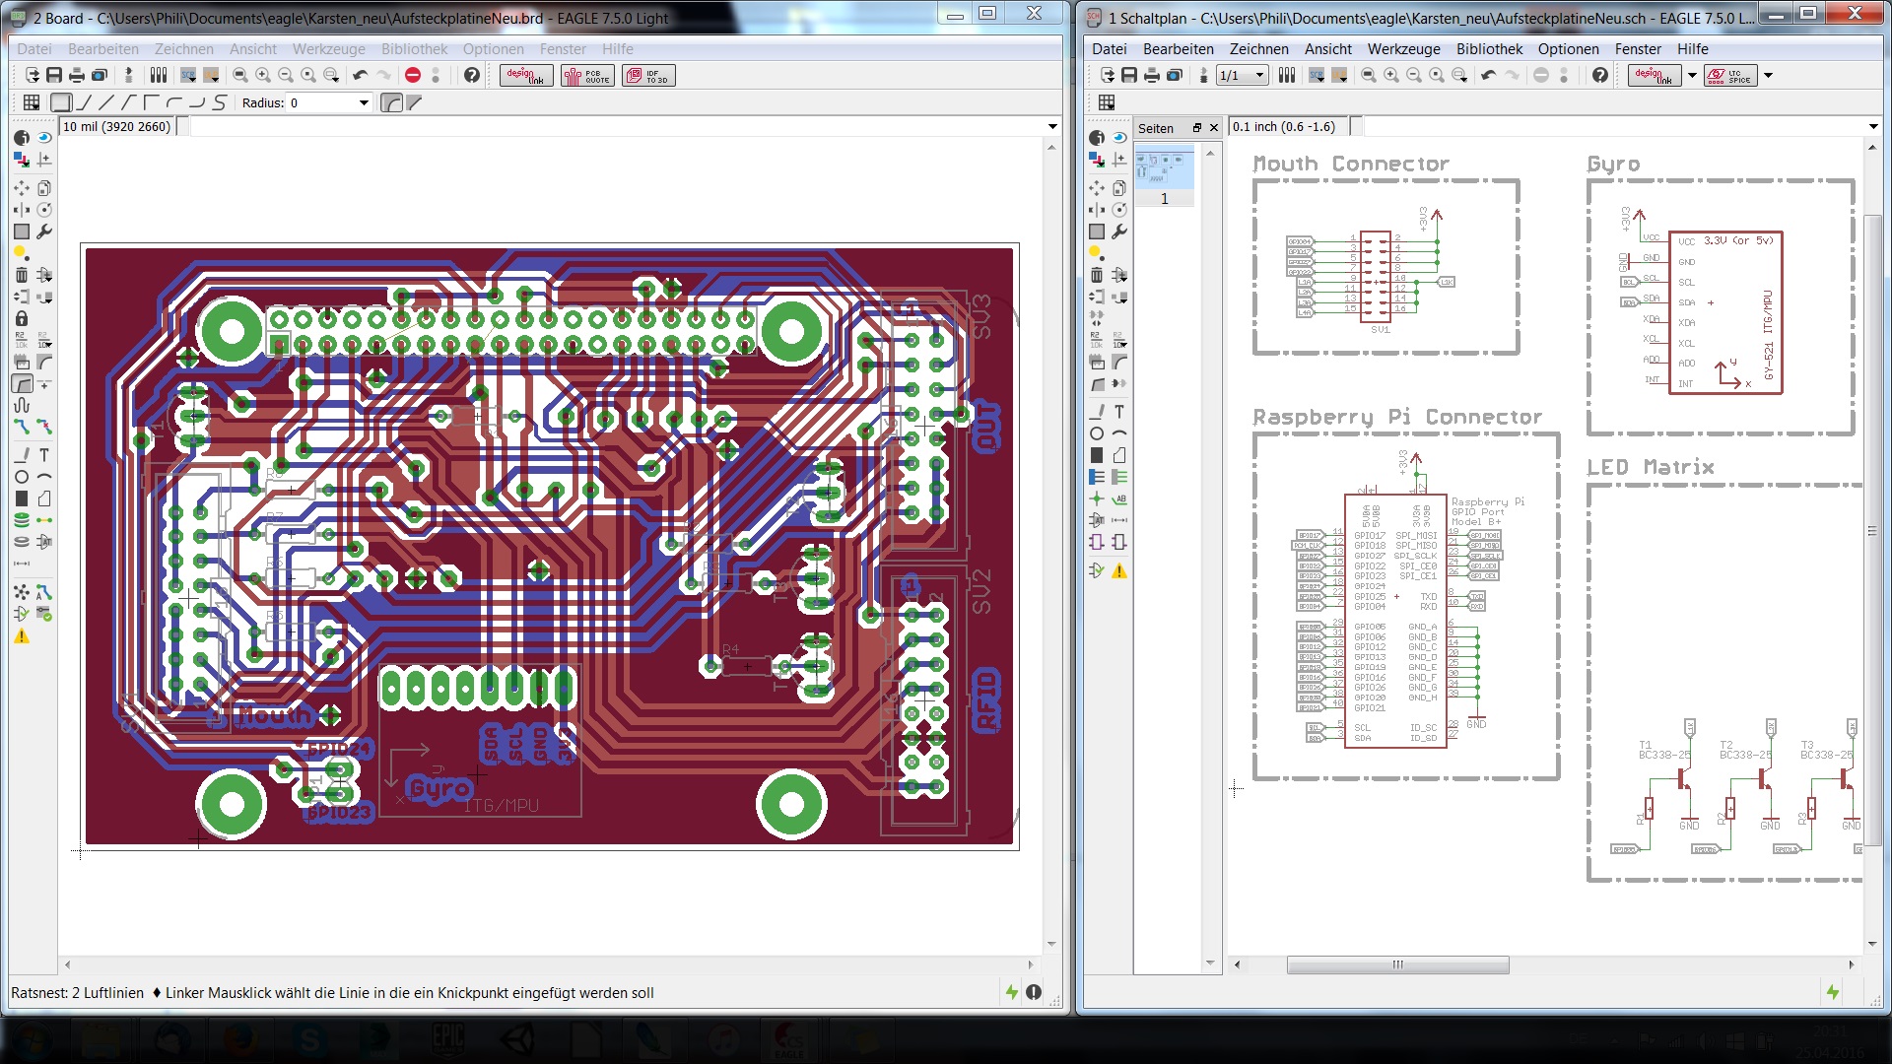Close the Seiten sheets panel
Screen dimensions: 1892x1064
click(1214, 128)
